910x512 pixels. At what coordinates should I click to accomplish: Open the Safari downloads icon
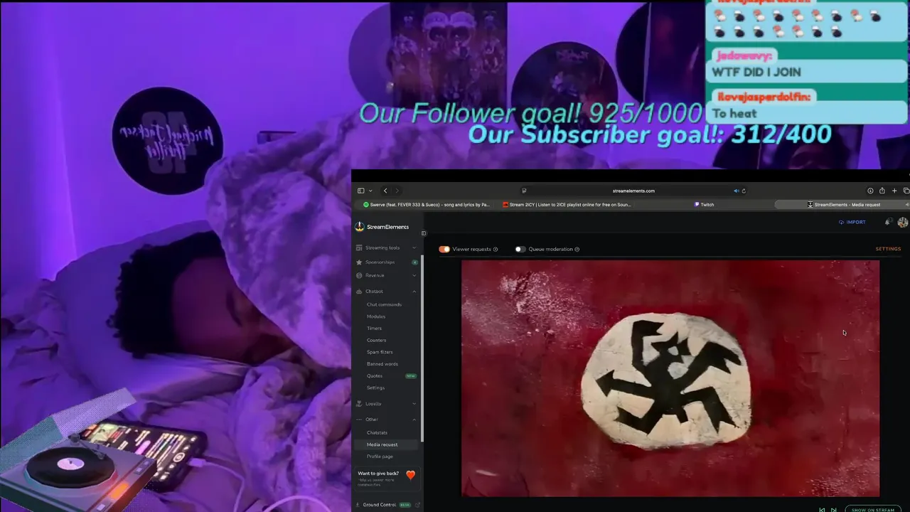pos(870,191)
